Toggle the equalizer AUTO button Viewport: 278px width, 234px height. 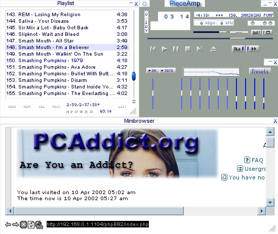point(167,71)
